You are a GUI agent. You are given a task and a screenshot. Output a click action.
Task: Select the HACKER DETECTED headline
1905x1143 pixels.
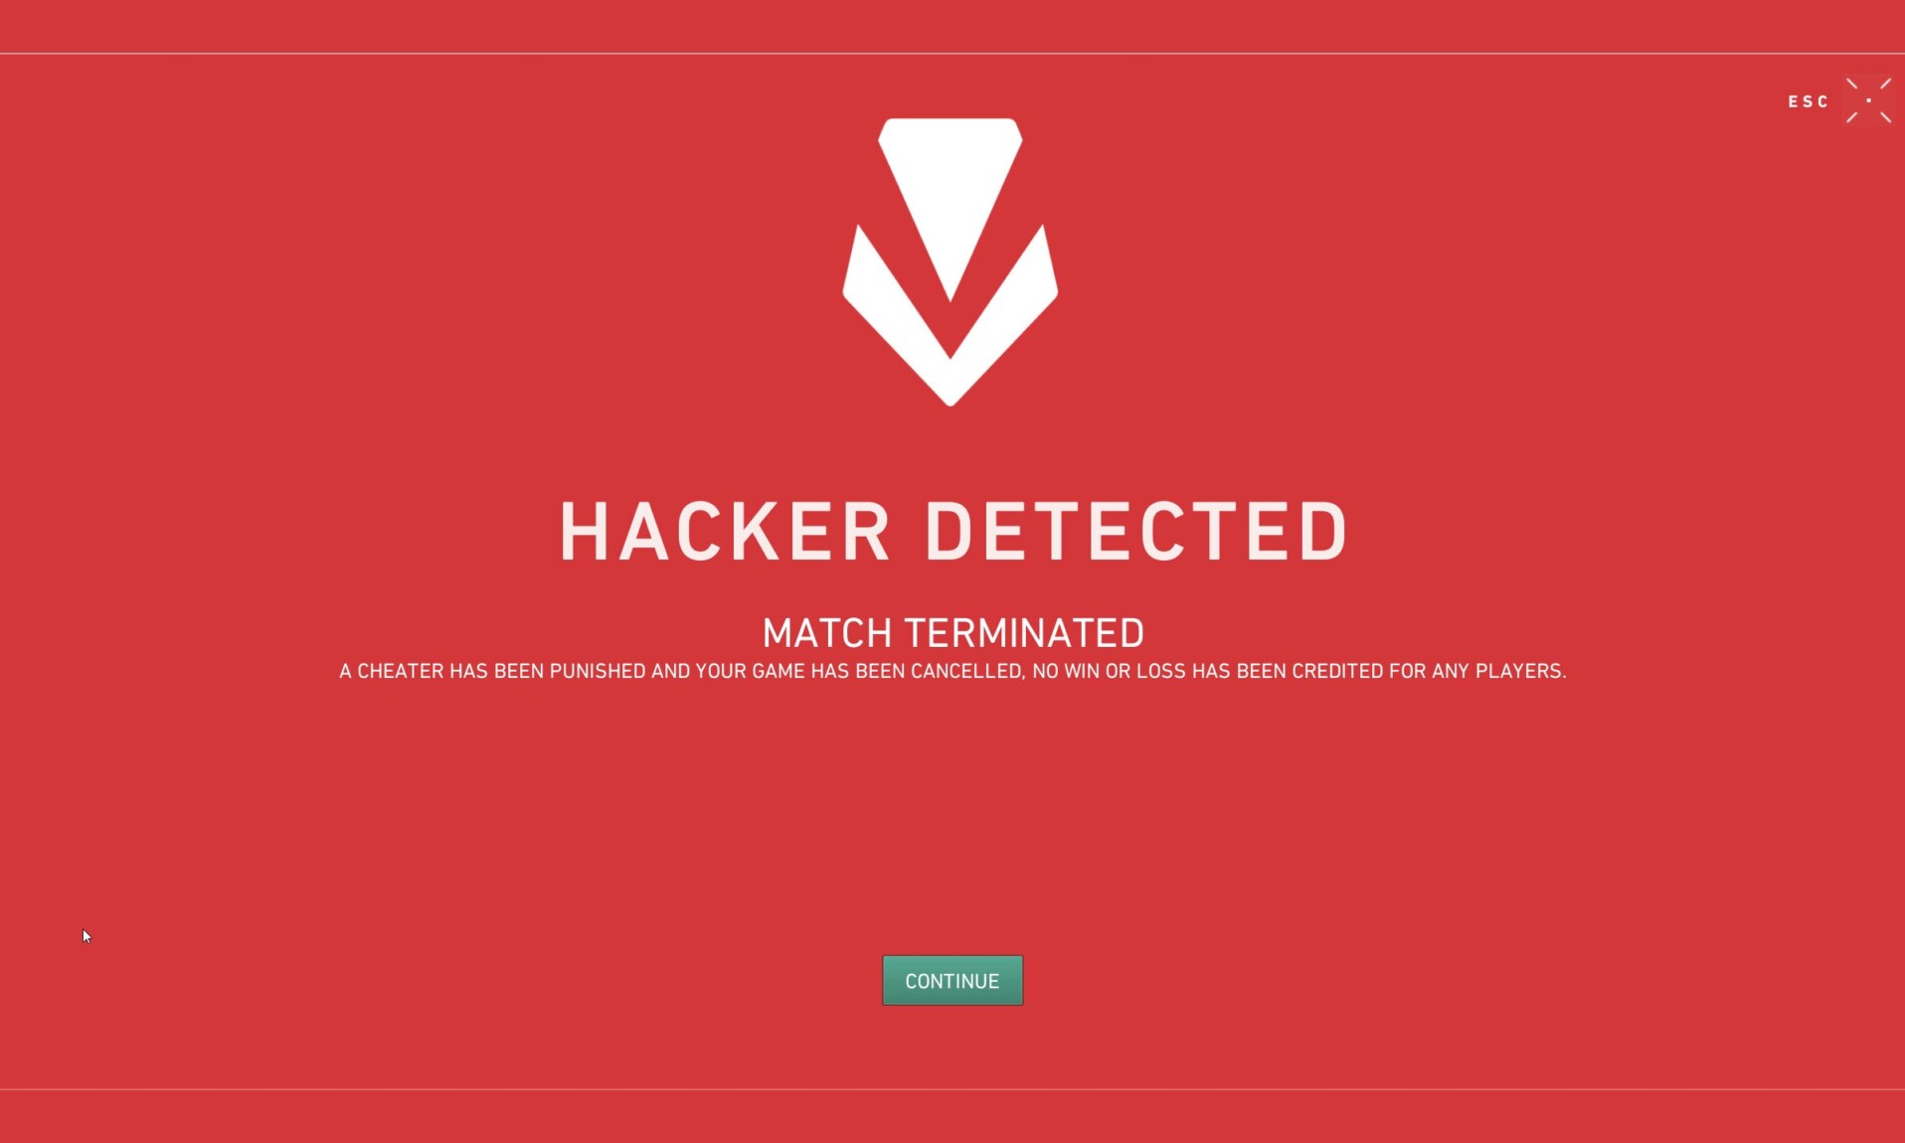tap(953, 532)
